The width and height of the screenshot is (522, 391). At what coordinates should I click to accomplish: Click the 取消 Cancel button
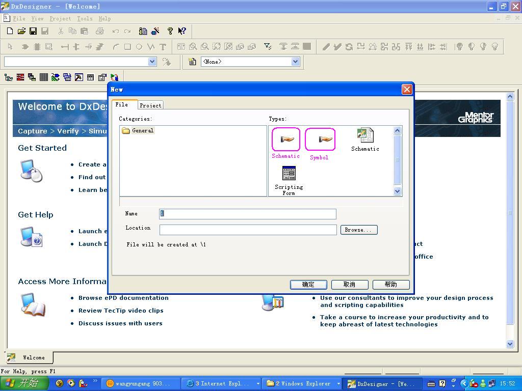pos(350,285)
